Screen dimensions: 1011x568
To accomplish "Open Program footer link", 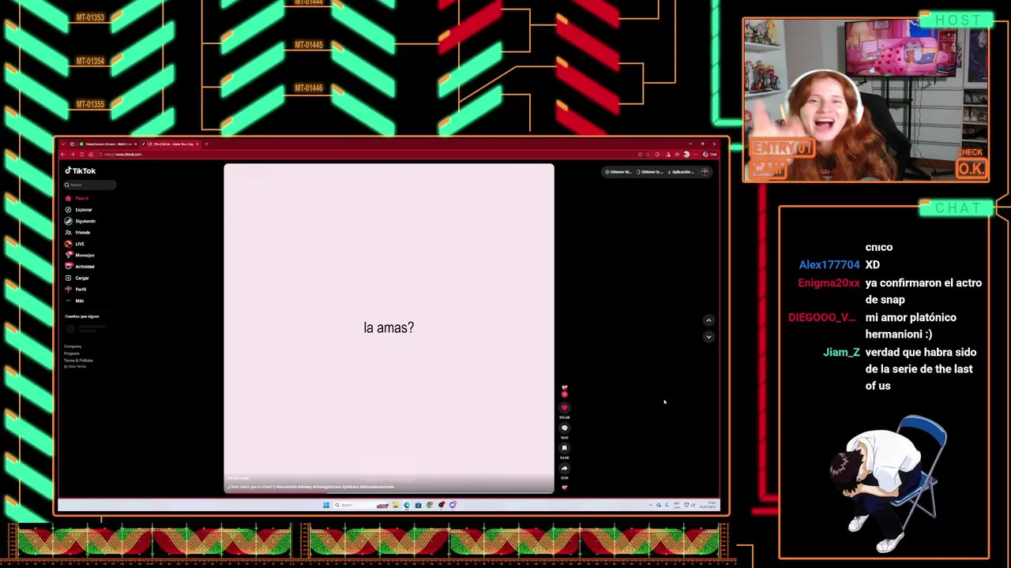I will 72,353.
